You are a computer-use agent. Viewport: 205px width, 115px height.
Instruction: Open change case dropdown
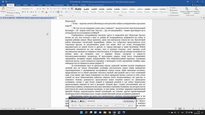point(44,9)
